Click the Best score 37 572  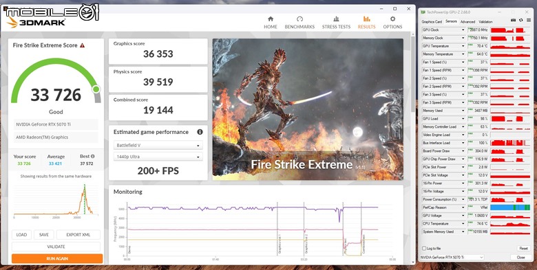pyautogui.click(x=87, y=164)
